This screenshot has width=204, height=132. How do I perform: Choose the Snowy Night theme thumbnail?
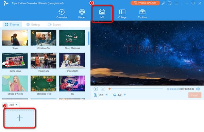point(72,61)
